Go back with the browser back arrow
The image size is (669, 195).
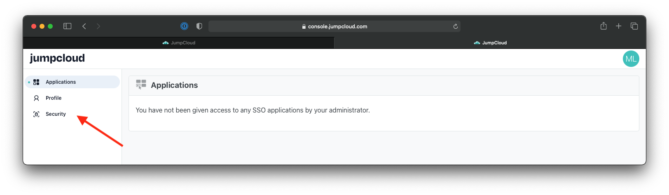84,26
